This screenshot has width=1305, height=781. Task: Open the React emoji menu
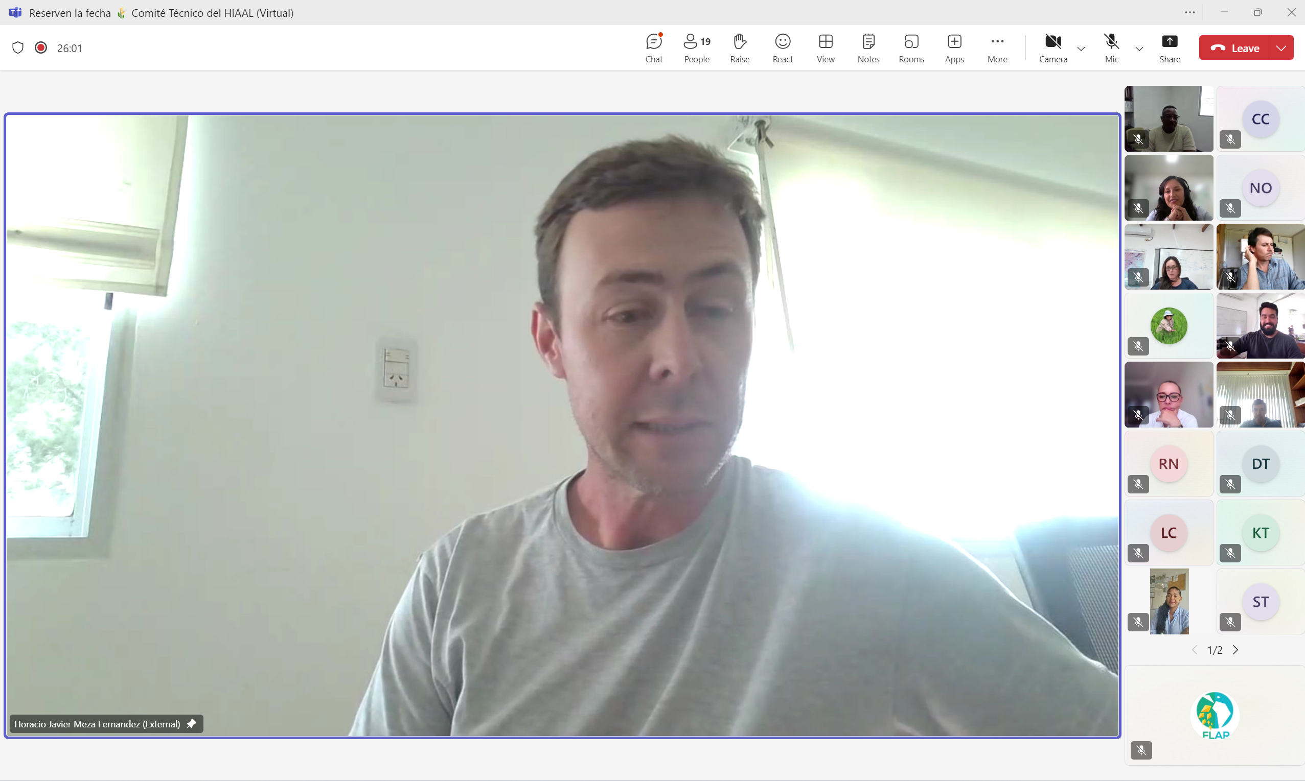783,48
